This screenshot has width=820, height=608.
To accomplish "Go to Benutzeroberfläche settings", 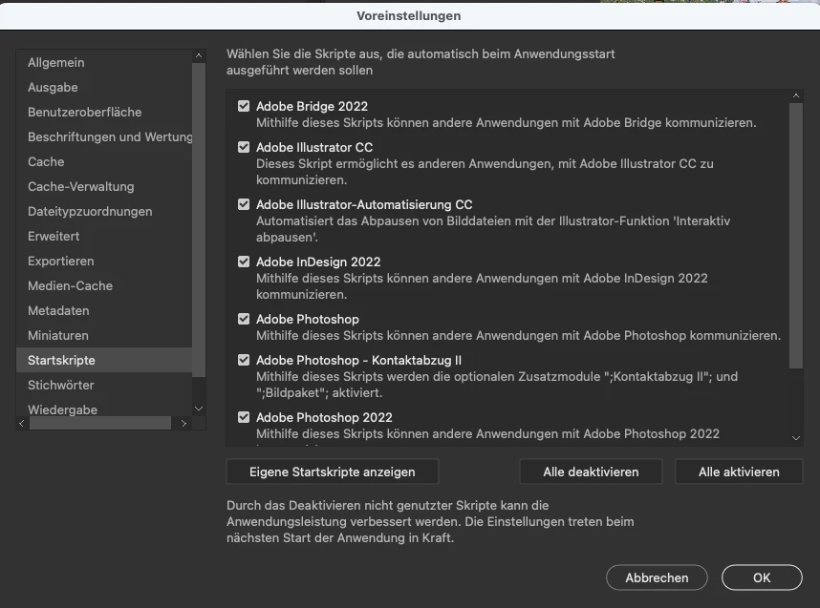I will [x=104, y=112].
